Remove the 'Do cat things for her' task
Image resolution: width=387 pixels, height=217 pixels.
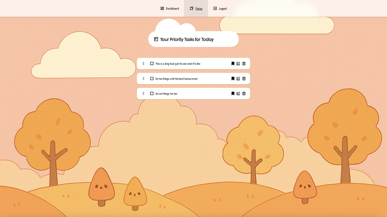point(244,94)
